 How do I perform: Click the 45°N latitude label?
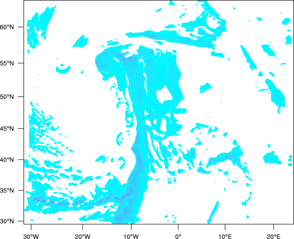click(x=7, y=128)
